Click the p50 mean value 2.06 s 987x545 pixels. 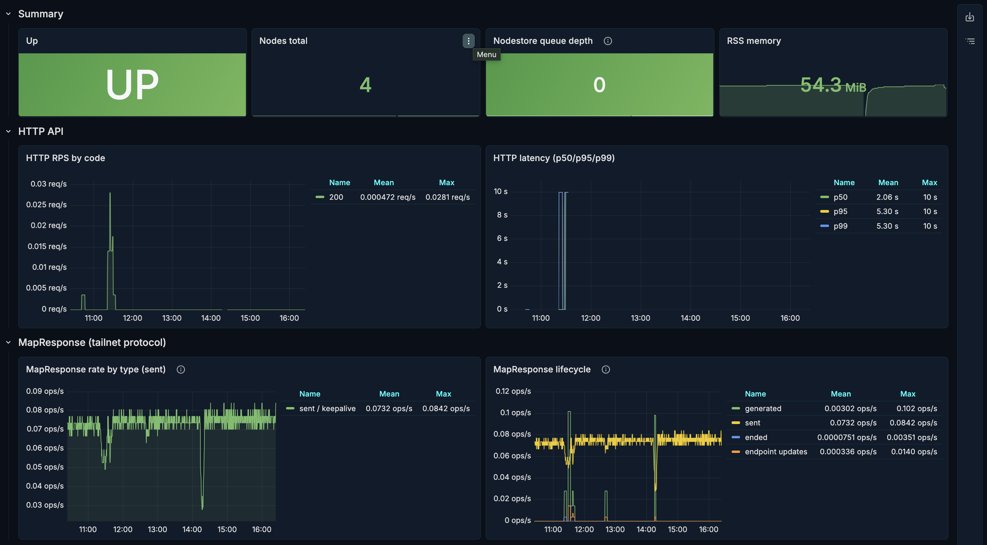pos(887,197)
